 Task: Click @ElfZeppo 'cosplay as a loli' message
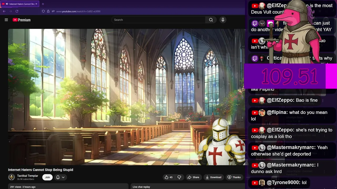click(292, 133)
